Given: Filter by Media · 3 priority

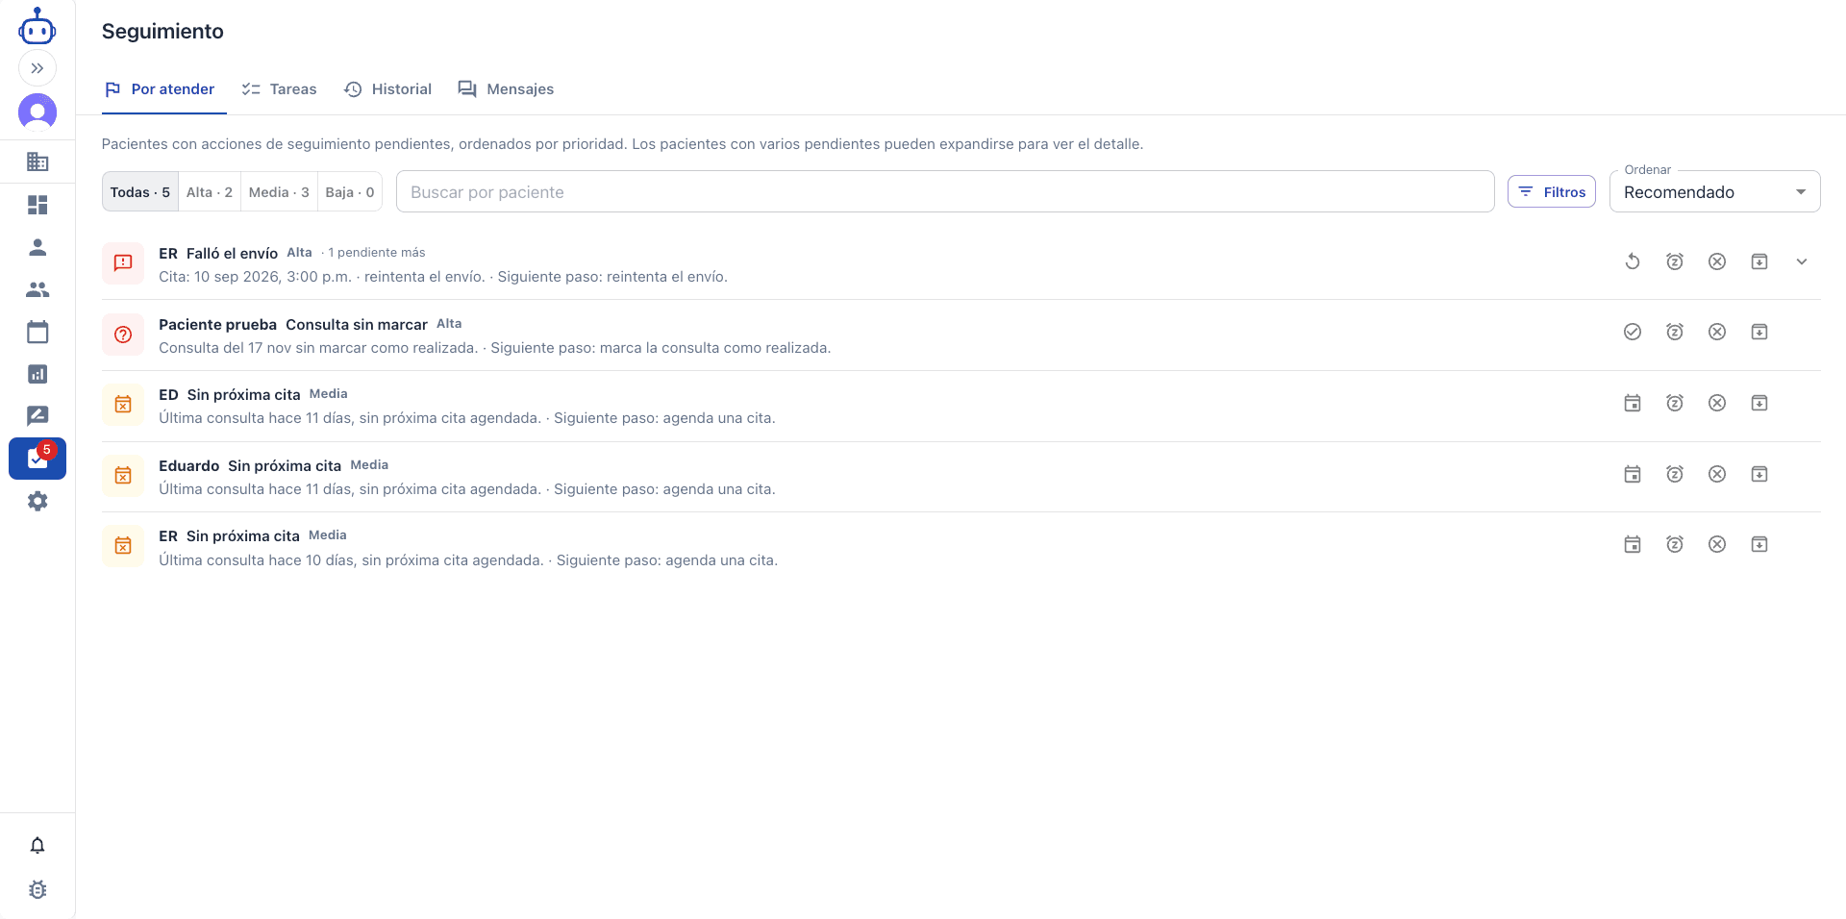Looking at the screenshot, I should point(279,192).
